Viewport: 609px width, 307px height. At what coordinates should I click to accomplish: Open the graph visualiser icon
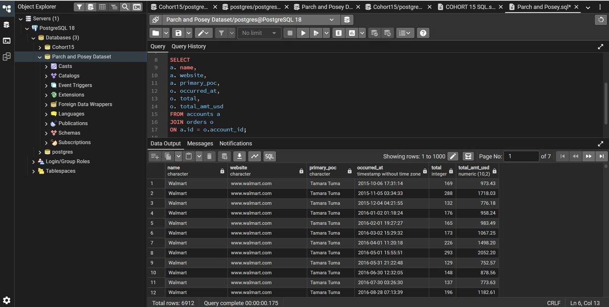pyautogui.click(x=255, y=156)
